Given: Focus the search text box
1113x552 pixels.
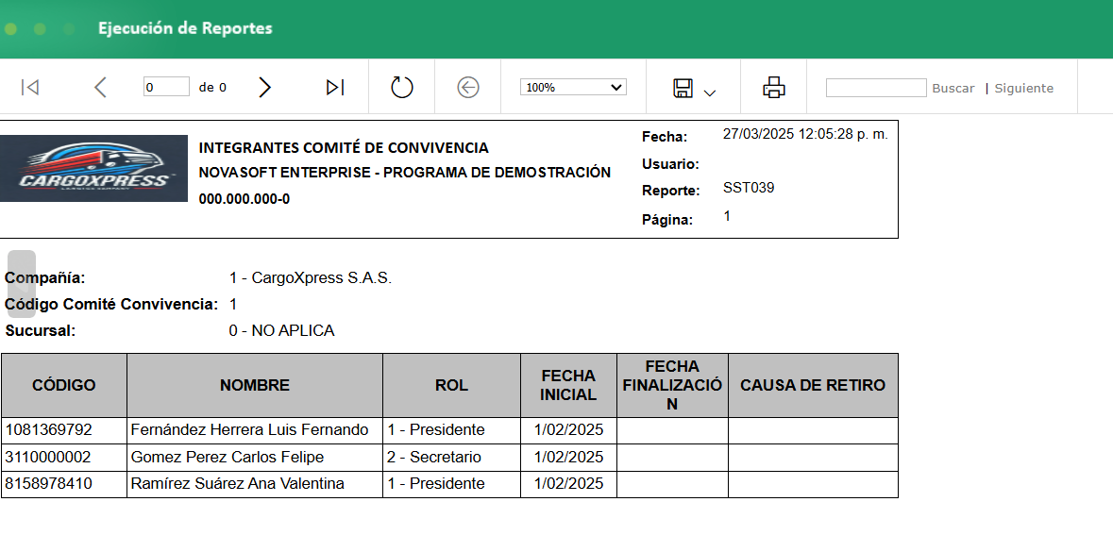Looking at the screenshot, I should pyautogui.click(x=878, y=87).
